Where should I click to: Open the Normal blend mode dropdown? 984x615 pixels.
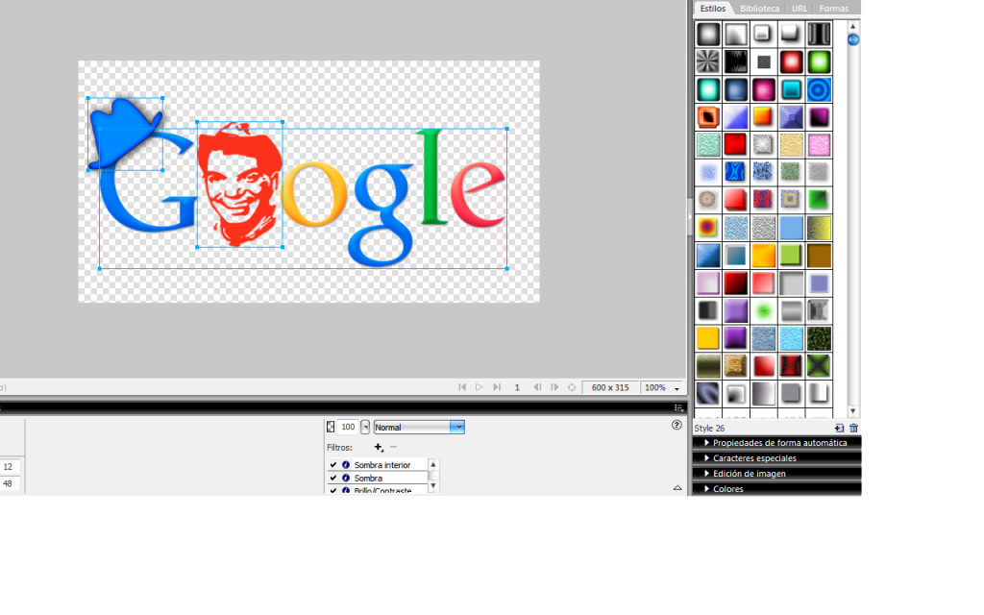pos(419,428)
